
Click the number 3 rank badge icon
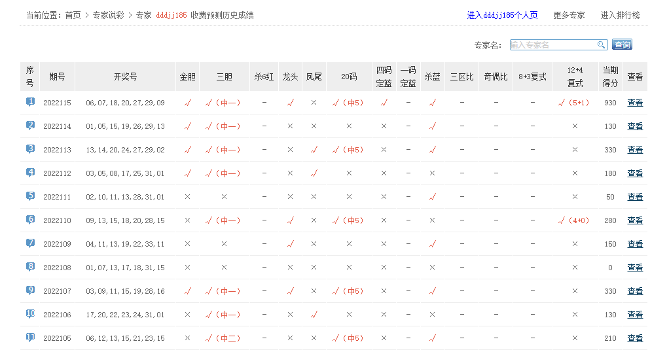[x=30, y=149]
